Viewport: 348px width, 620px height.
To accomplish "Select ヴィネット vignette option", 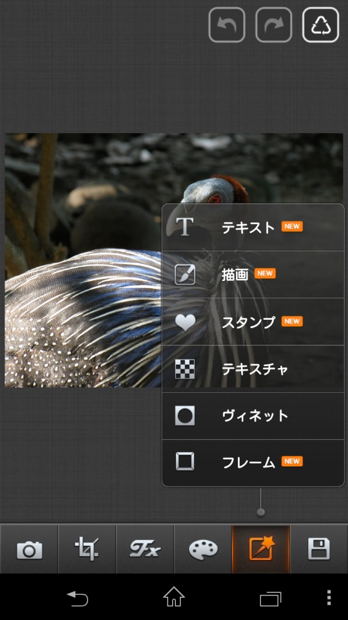I will tap(253, 415).
